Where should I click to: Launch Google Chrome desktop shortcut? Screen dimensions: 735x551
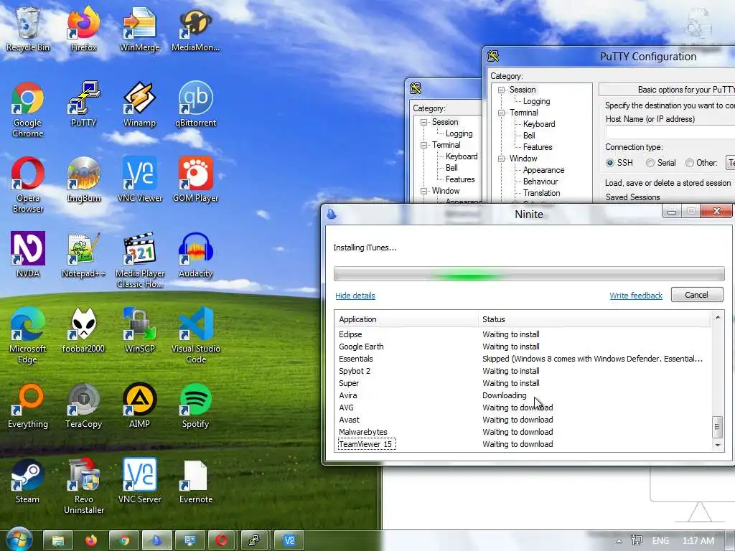point(28,109)
